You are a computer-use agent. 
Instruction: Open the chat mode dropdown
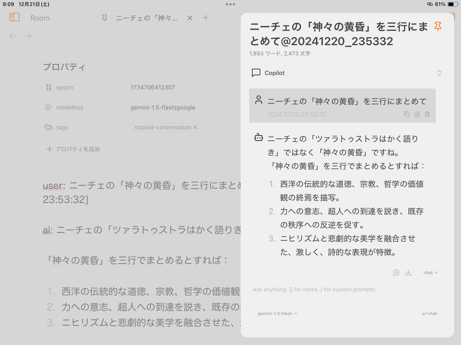point(431,272)
